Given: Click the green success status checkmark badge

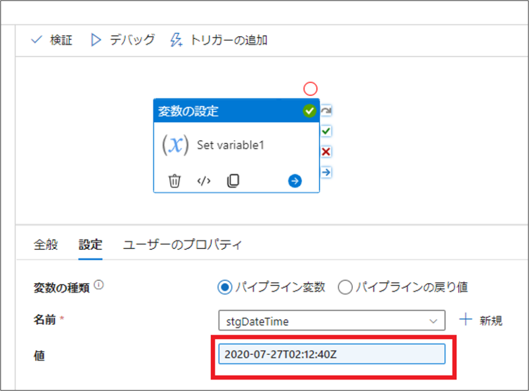Looking at the screenshot, I should [x=309, y=111].
